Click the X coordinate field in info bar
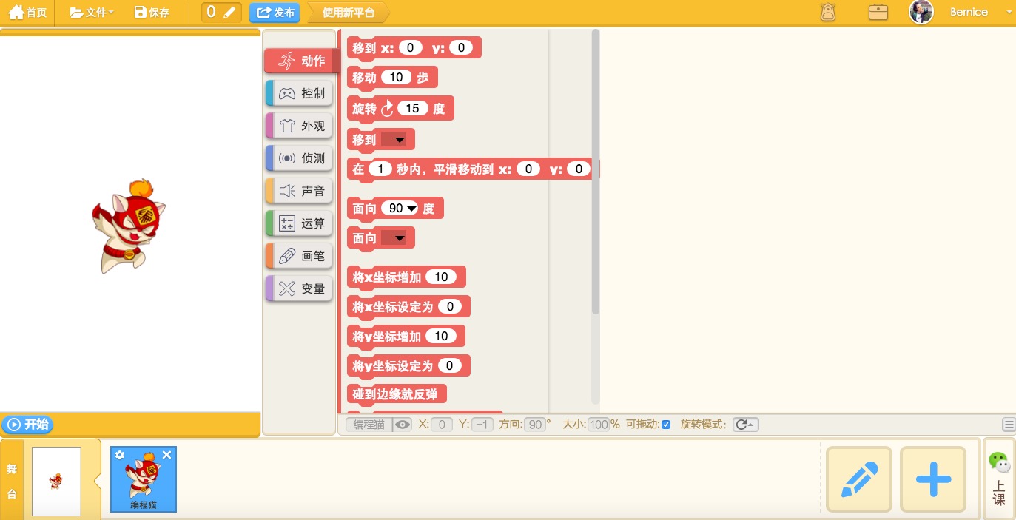The width and height of the screenshot is (1016, 520). (x=442, y=425)
